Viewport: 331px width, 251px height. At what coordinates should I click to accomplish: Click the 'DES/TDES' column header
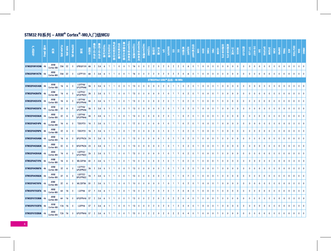[294, 51]
